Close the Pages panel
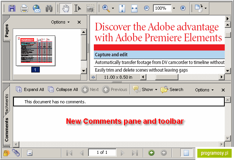The width and height of the screenshot is (234, 160). coord(79,22)
